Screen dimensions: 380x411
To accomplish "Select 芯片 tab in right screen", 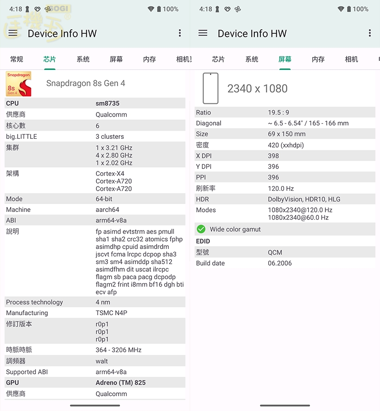I will (x=218, y=59).
